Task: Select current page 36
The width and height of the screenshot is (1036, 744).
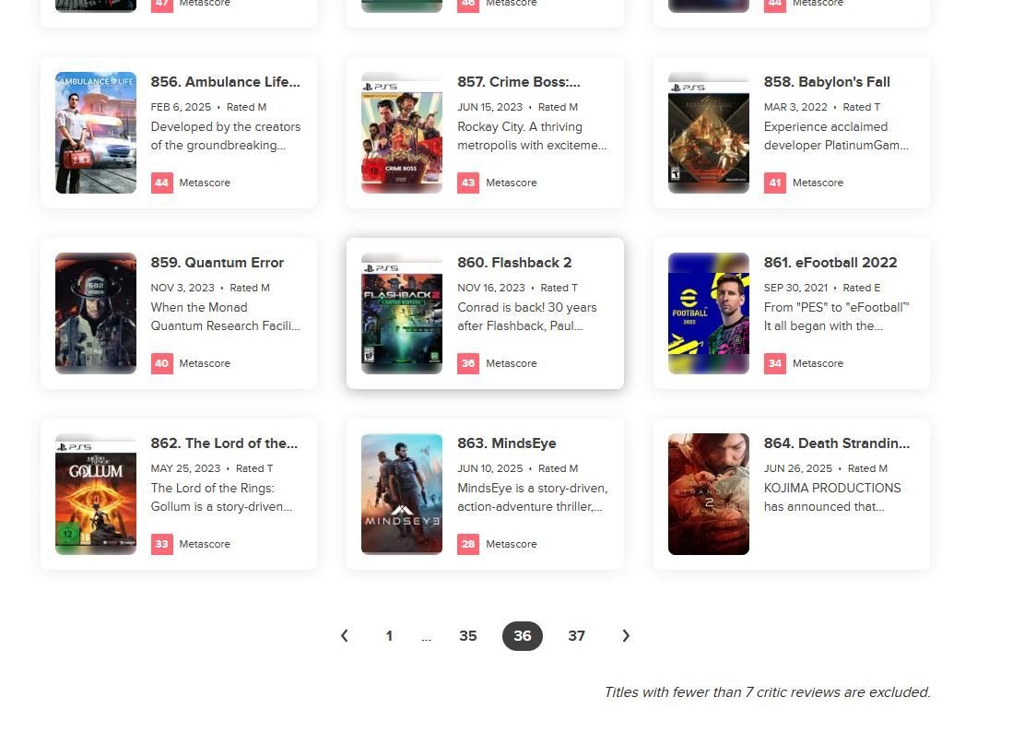Action: tap(522, 635)
